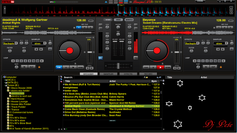237x133 pixels.
Task: Toggle left deck PFL headphone cue
Action: click(x=100, y=58)
